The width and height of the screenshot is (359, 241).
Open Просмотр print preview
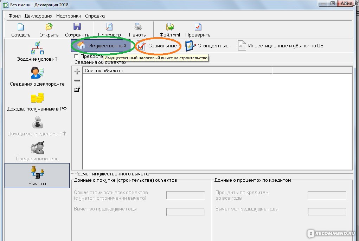point(109,30)
